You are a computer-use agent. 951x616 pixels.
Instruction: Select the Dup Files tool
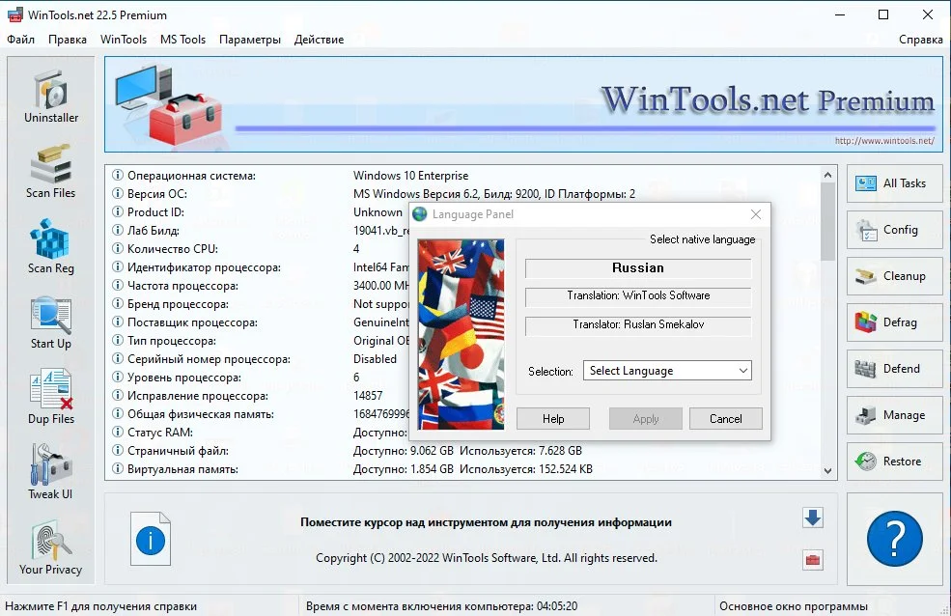51,398
